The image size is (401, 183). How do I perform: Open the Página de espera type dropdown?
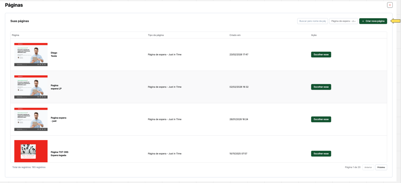pyautogui.click(x=343, y=21)
